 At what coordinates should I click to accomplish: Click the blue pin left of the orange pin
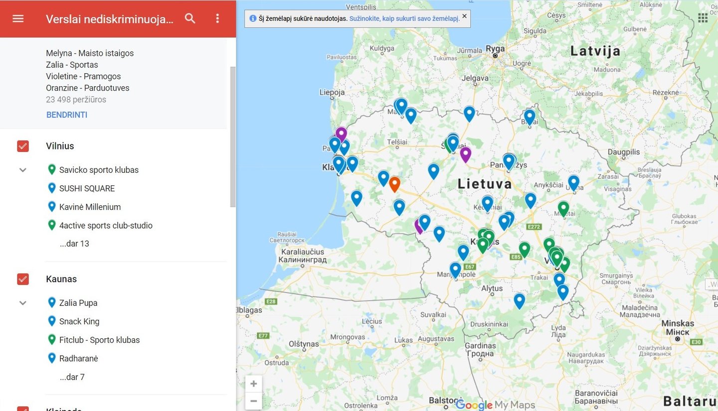(383, 177)
